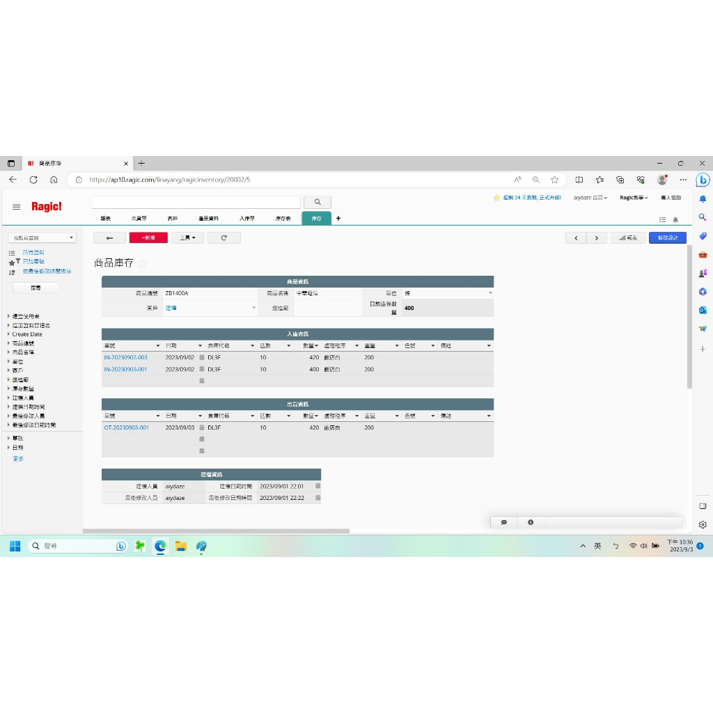This screenshot has height=713, width=713.
Task: Switch to the 客戶 tab
Action: click(173, 219)
